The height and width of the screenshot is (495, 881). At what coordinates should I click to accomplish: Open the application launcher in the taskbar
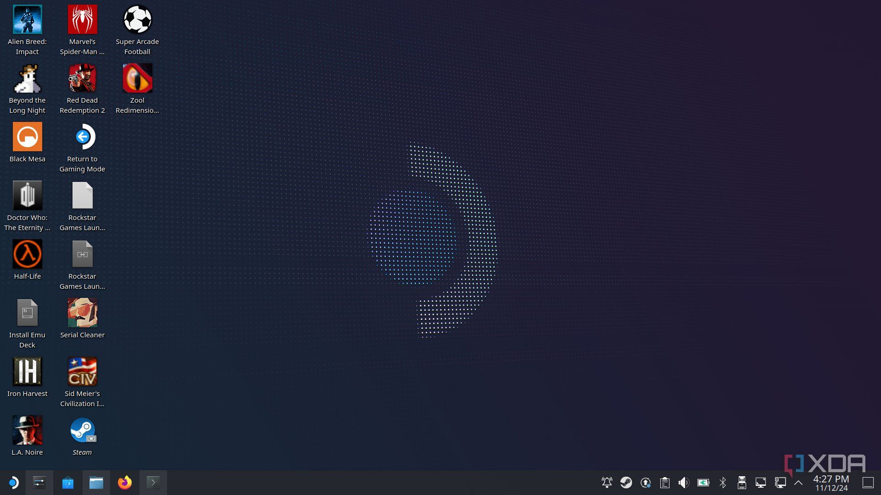pos(13,483)
